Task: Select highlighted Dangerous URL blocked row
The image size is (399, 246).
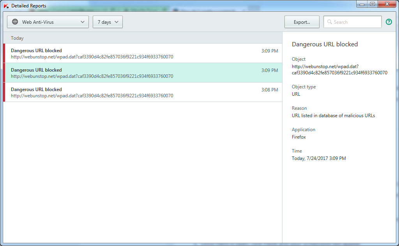Action: 143,73
